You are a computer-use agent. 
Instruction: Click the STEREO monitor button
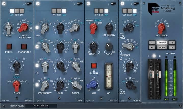(162, 43)
